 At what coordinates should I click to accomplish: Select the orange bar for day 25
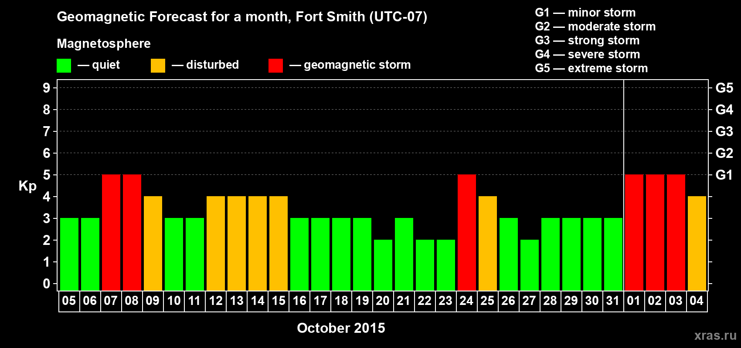(x=488, y=244)
